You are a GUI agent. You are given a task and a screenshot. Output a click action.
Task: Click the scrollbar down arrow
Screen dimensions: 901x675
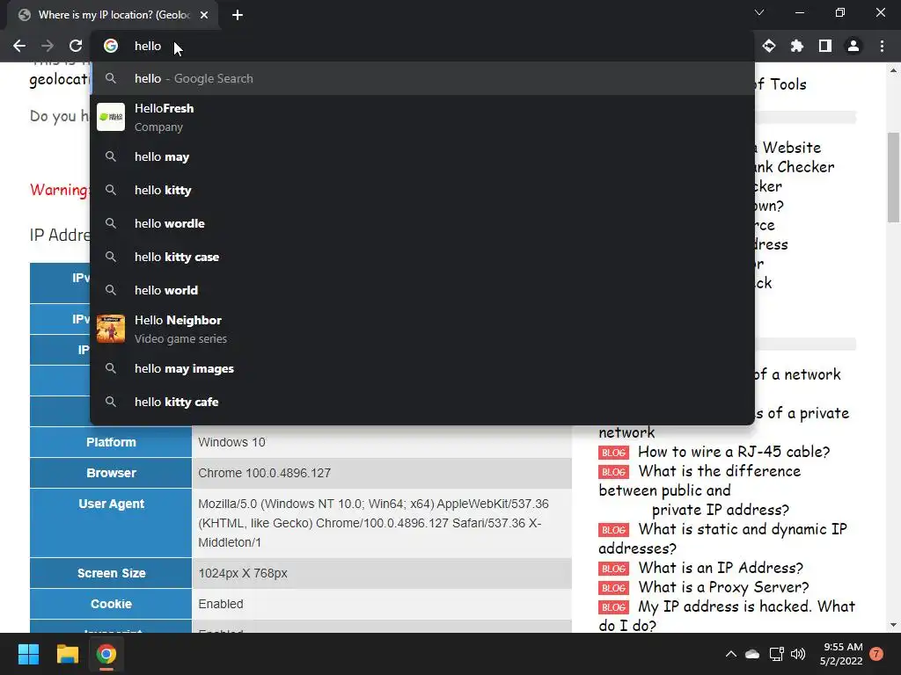(893, 625)
